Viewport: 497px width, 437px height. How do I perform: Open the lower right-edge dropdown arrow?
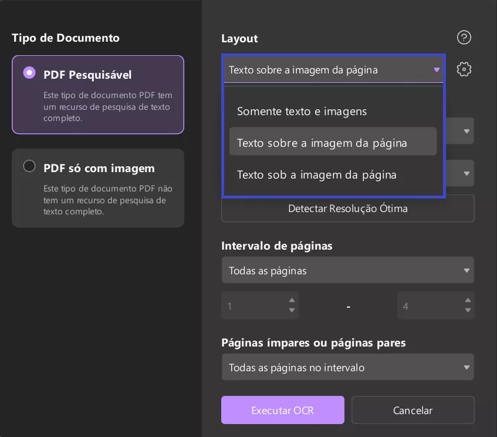click(466, 173)
